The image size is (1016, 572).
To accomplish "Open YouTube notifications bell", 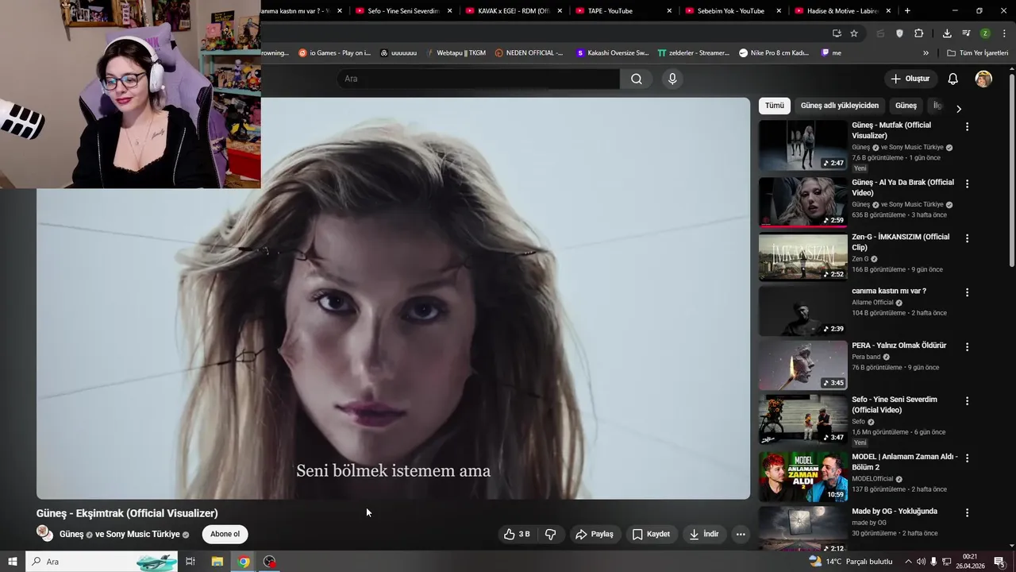I will coord(952,79).
